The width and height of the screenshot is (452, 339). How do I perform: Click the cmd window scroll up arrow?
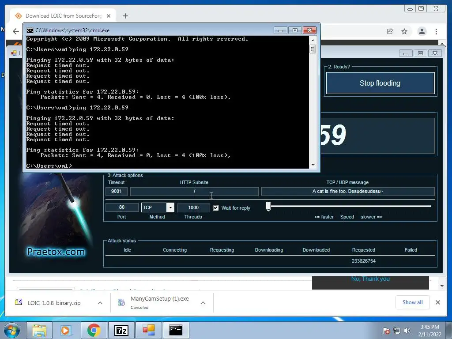click(x=313, y=40)
